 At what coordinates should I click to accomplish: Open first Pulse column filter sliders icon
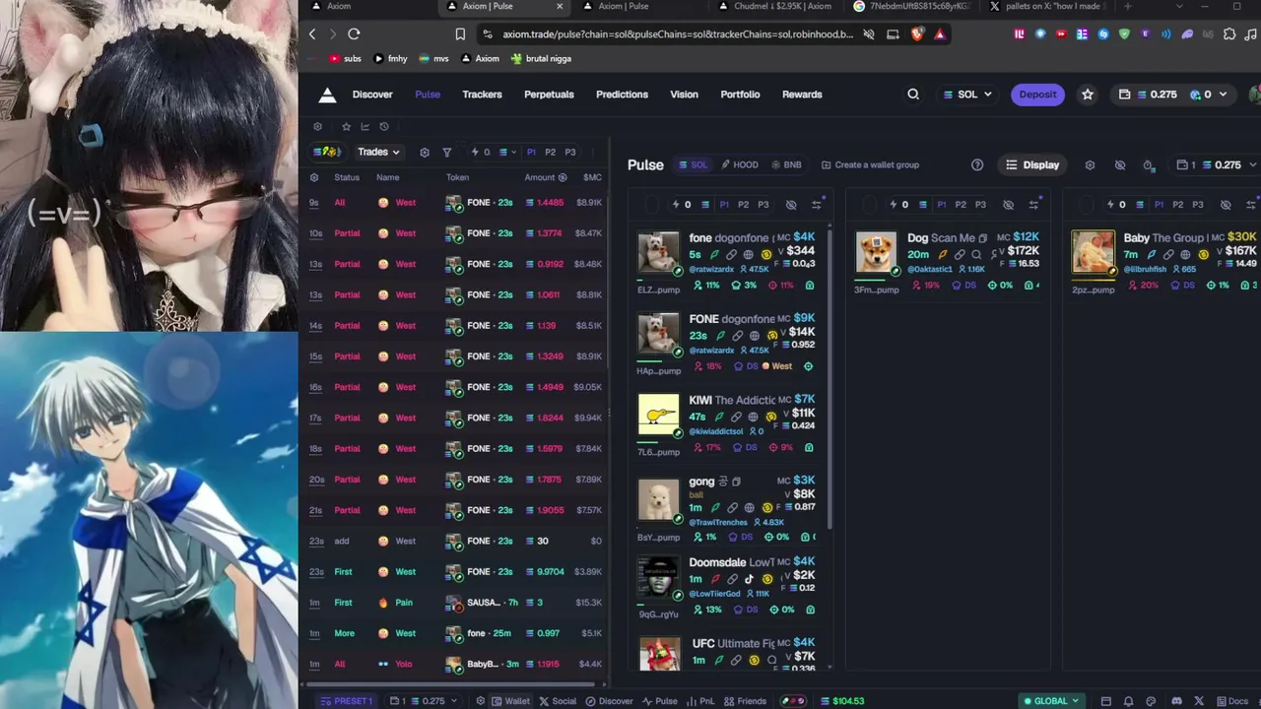817,205
